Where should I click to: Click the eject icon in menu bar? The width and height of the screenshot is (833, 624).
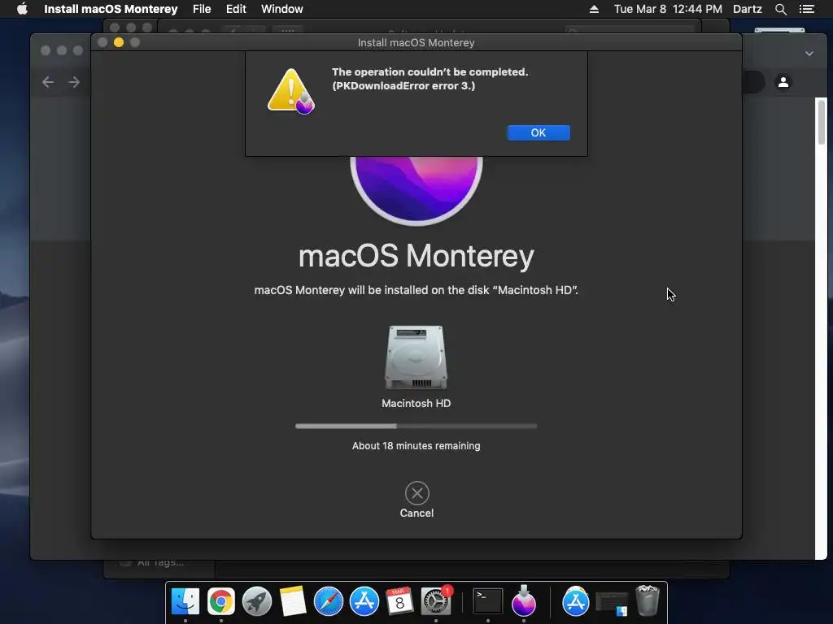(x=594, y=9)
